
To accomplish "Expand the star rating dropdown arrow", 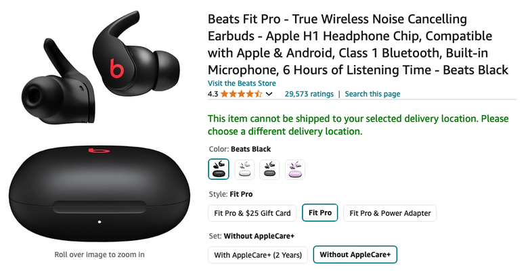I will tap(269, 94).
